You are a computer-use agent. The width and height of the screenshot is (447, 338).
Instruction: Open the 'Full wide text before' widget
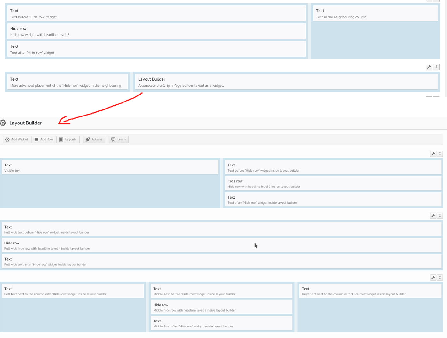click(x=221, y=229)
